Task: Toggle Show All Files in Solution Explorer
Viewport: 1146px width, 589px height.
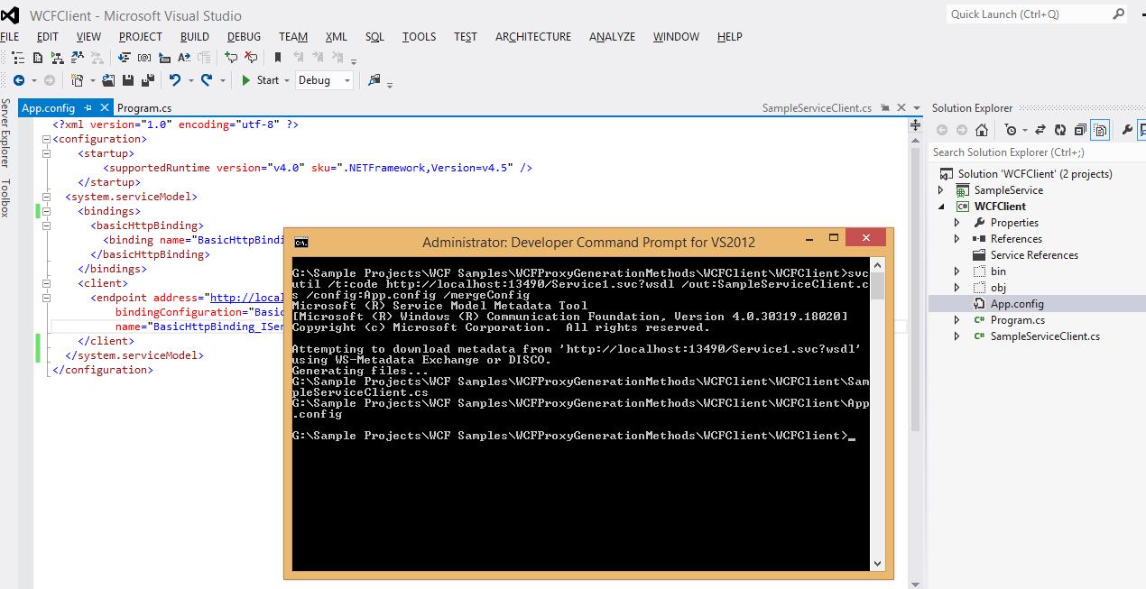Action: (x=1100, y=130)
